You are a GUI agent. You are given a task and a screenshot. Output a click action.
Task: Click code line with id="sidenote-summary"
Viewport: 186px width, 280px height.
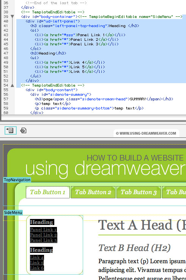(61, 95)
